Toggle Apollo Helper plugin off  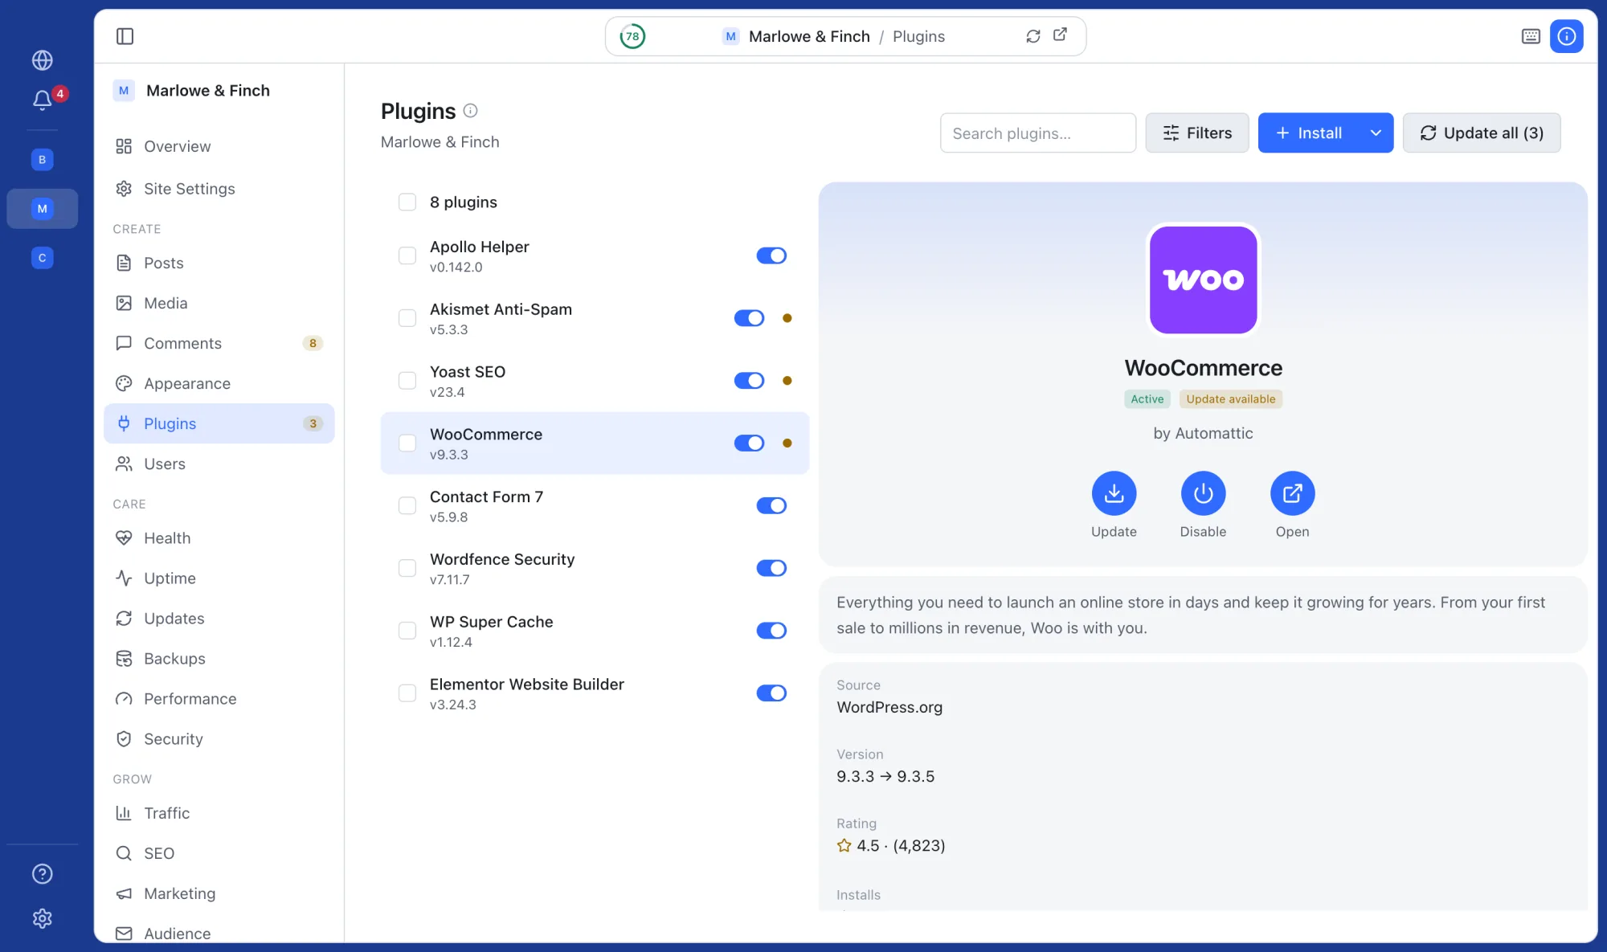tap(771, 255)
